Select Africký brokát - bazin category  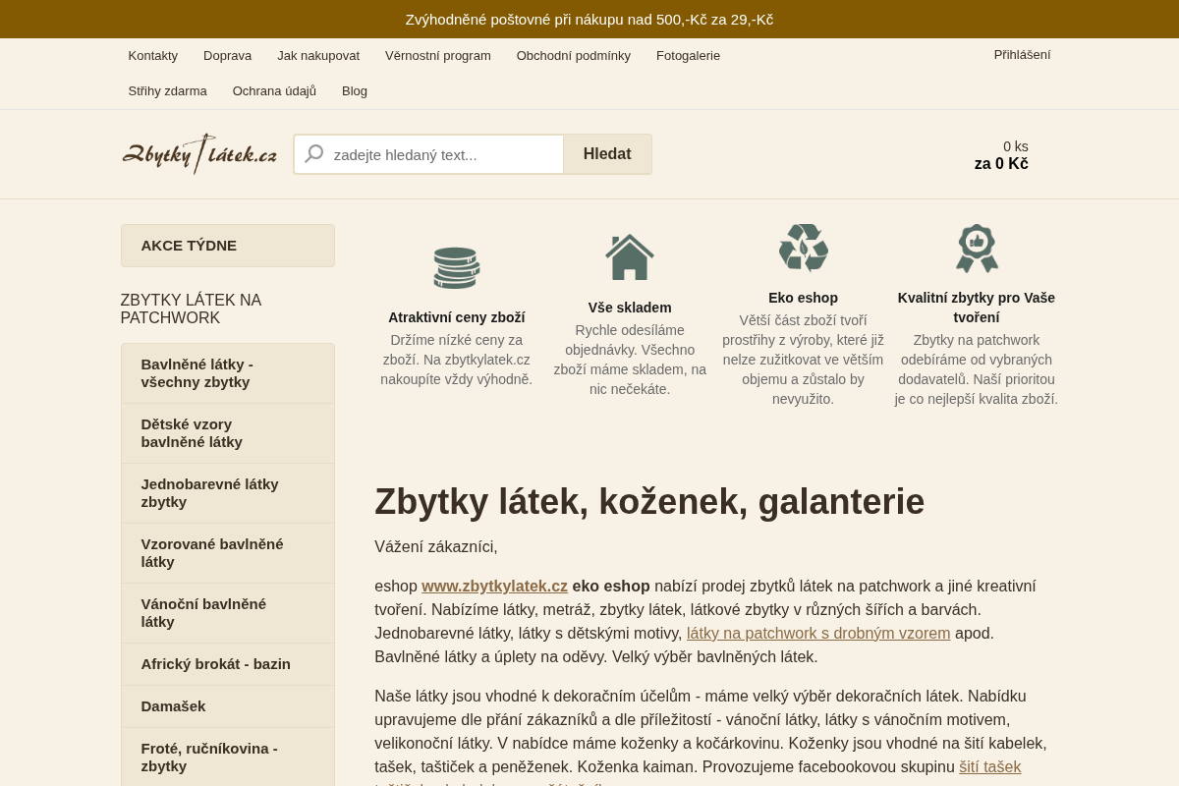[228, 664]
